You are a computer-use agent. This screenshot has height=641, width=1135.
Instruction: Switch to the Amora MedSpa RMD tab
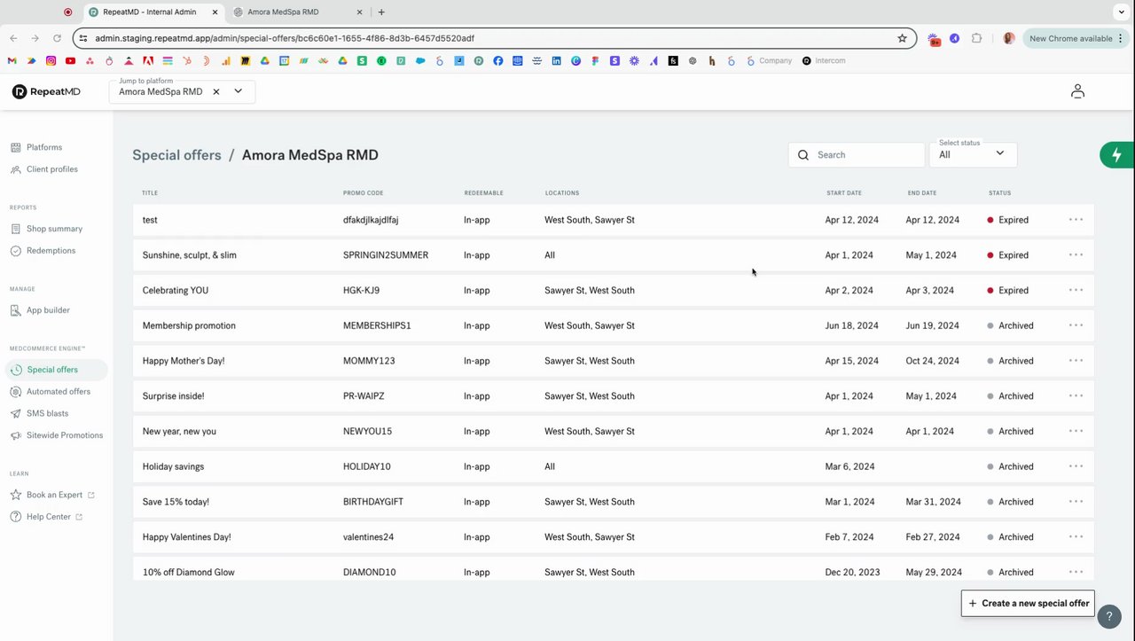(297, 12)
